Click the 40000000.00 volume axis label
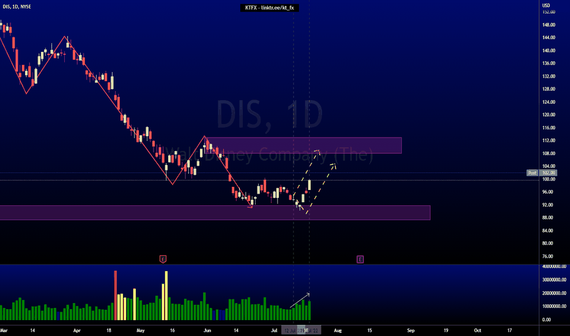Viewport: 570px width, 336px height. 554,266
